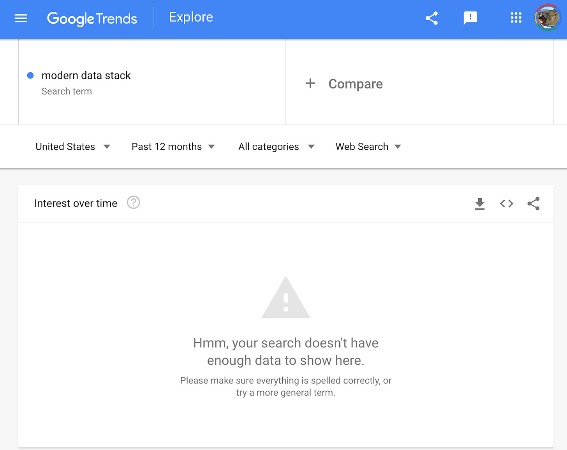
Task: Open the All categories dropdown
Action: pos(276,147)
